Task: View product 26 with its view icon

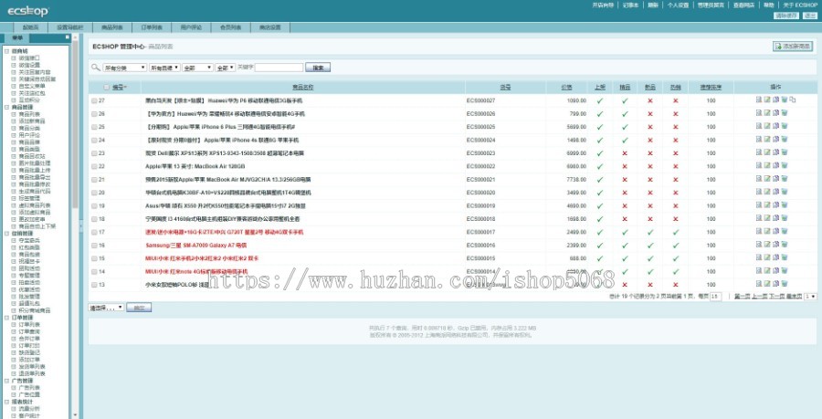Action: pyautogui.click(x=759, y=112)
